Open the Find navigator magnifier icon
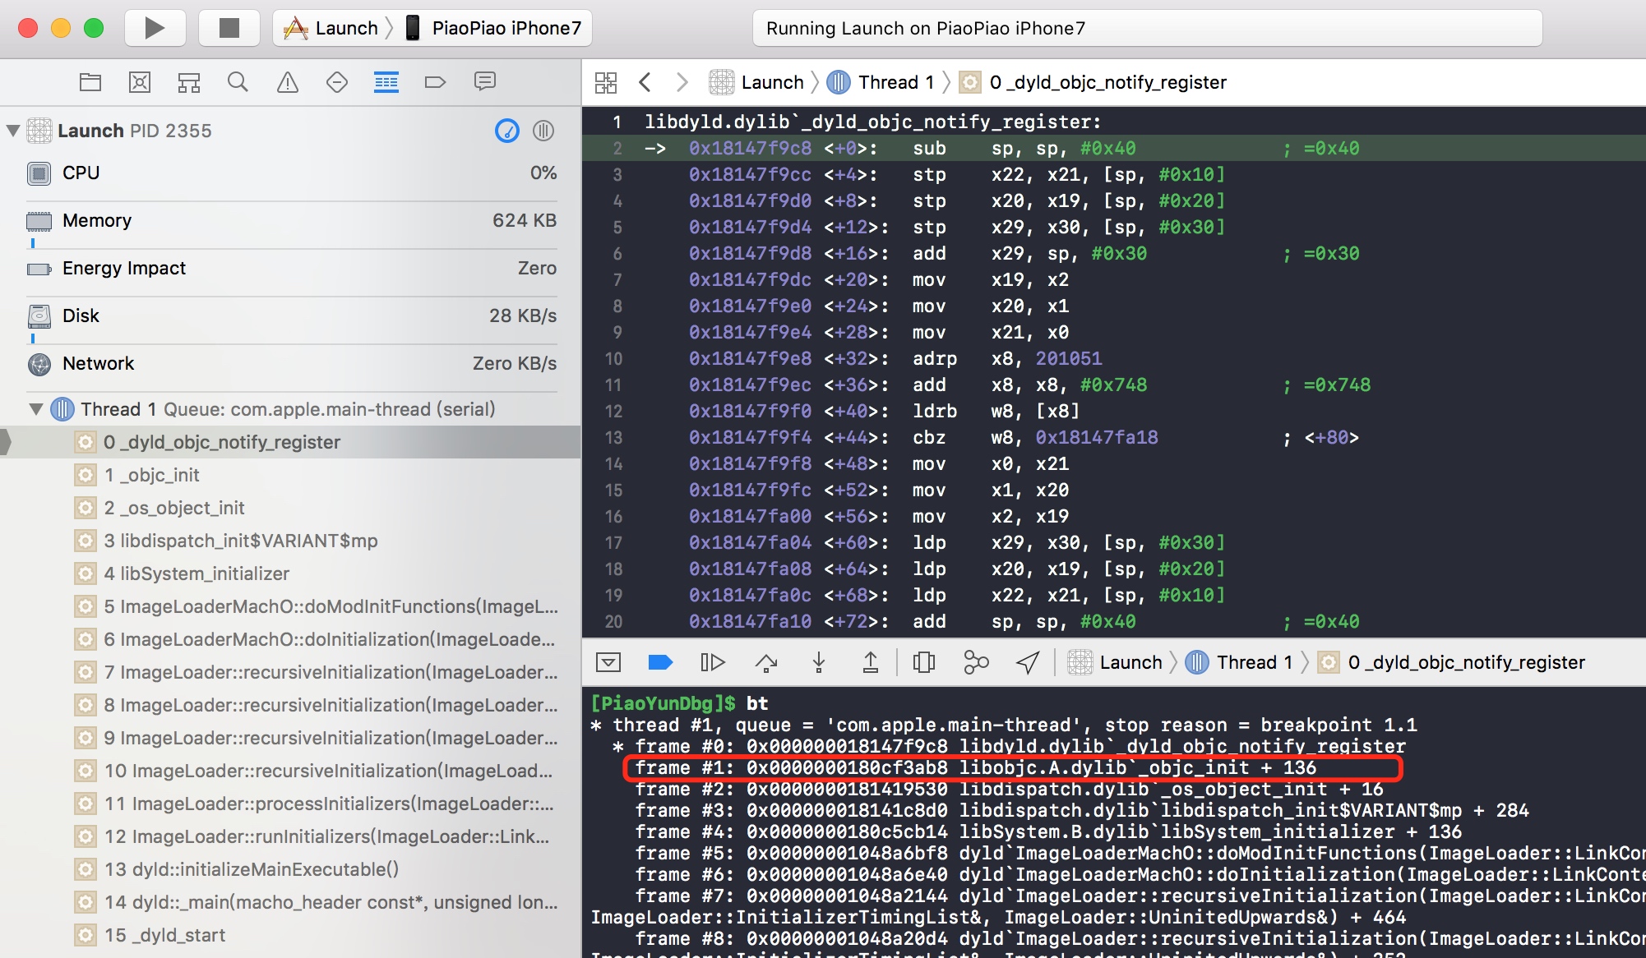 pyautogui.click(x=238, y=81)
